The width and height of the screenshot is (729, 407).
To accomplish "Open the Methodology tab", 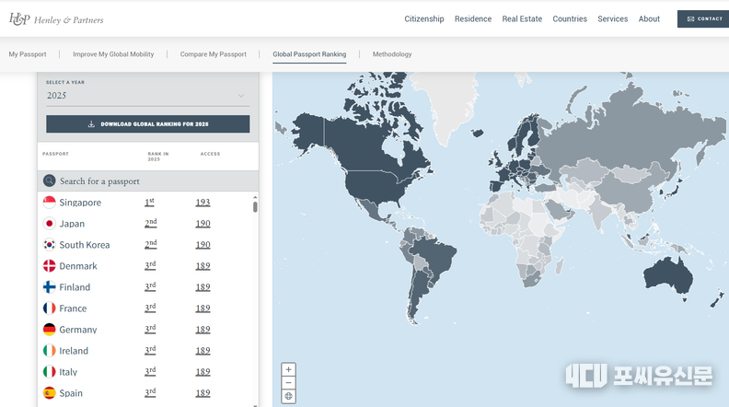I will [x=392, y=54].
